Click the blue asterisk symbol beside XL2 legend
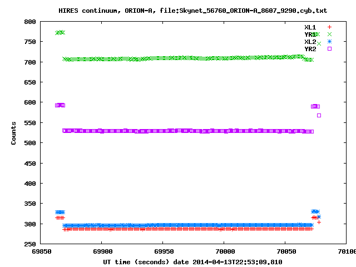Screen dimensions: 356x267 click(x=329, y=42)
